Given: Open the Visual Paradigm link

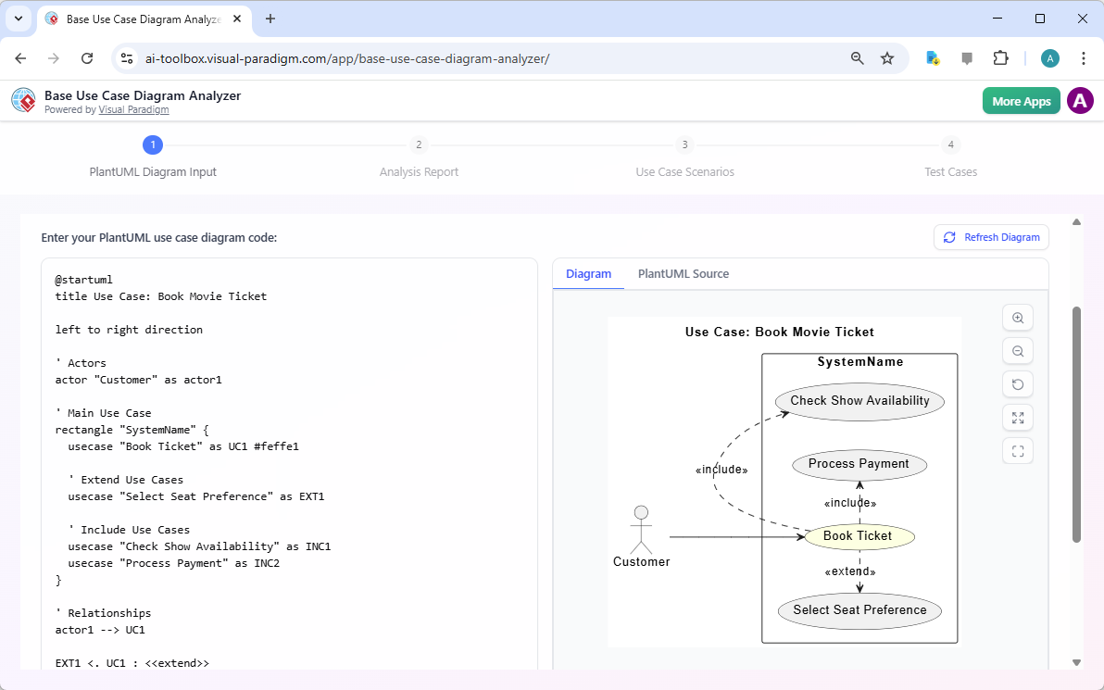Looking at the screenshot, I should (133, 109).
